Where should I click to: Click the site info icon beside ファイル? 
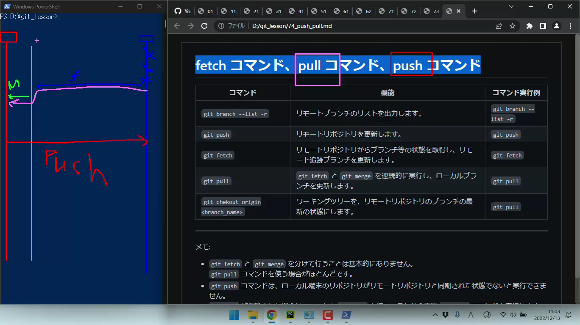coord(221,26)
